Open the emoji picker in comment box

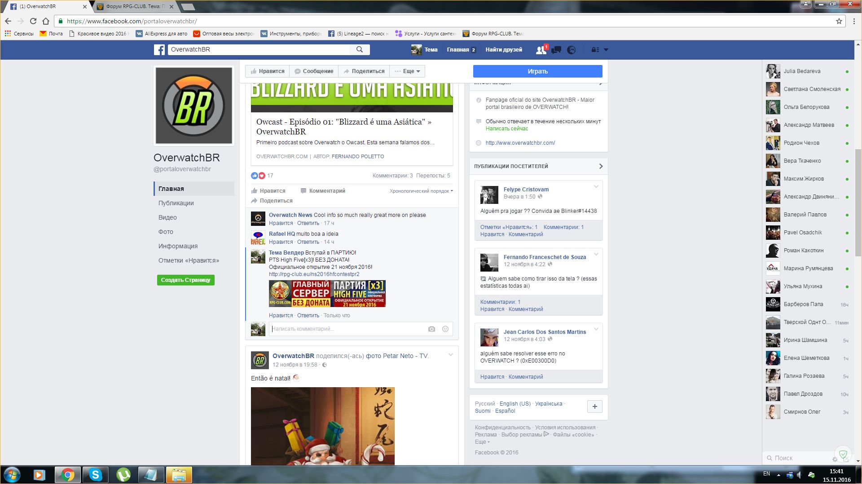445,329
